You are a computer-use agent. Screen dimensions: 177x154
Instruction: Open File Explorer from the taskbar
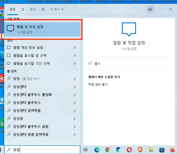point(151,150)
